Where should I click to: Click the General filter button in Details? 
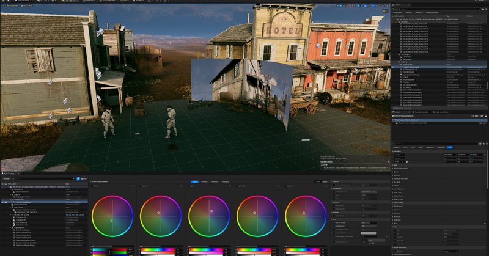pyautogui.click(x=397, y=147)
